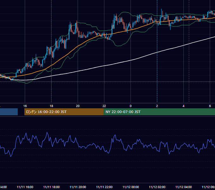Click the 11/11 22:00 date label
This screenshot has height=190, width=215.
(104, 187)
